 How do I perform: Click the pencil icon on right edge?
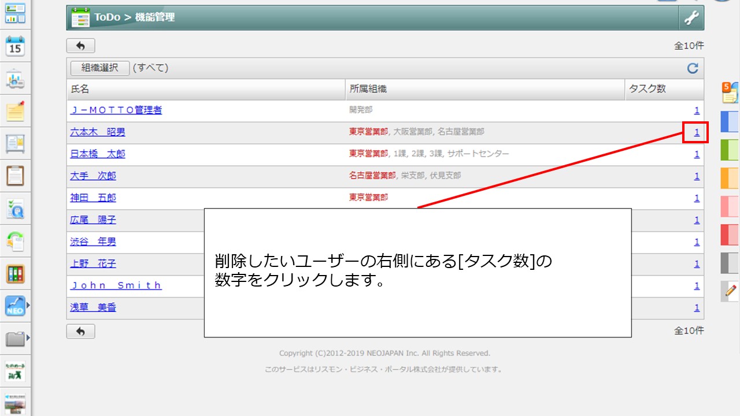click(x=730, y=291)
